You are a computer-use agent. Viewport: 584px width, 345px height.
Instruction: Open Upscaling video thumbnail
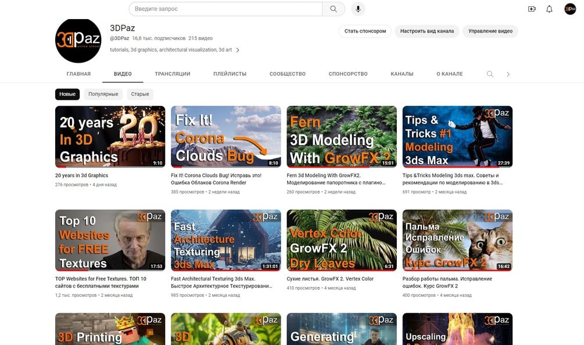(457, 329)
